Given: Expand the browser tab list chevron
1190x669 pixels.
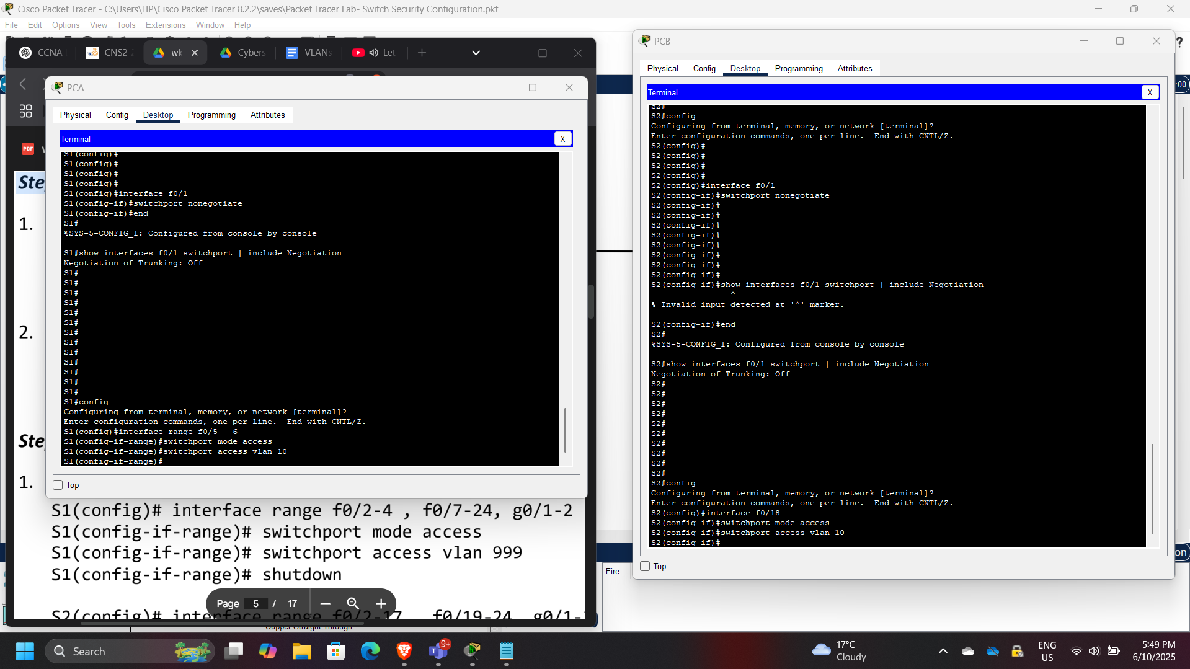Looking at the screenshot, I should [476, 53].
